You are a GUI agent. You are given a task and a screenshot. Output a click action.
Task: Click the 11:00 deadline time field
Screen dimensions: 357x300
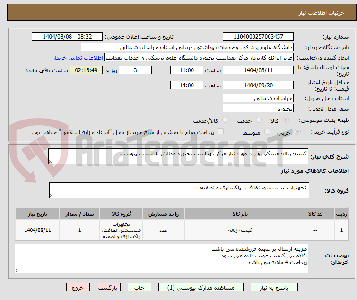point(186,70)
